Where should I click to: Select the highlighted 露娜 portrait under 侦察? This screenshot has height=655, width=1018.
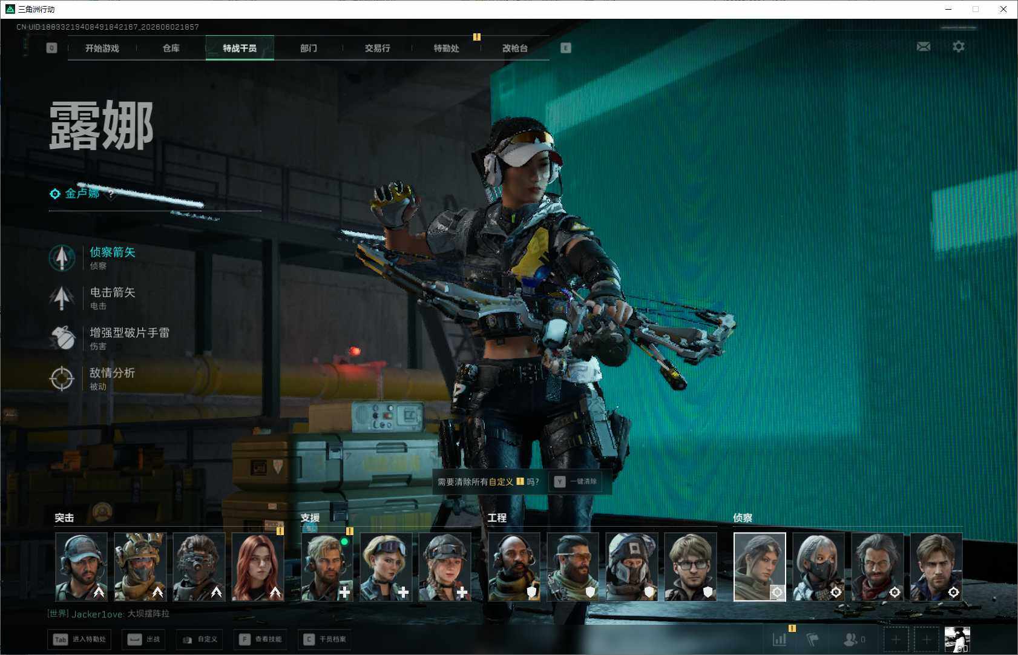point(760,567)
